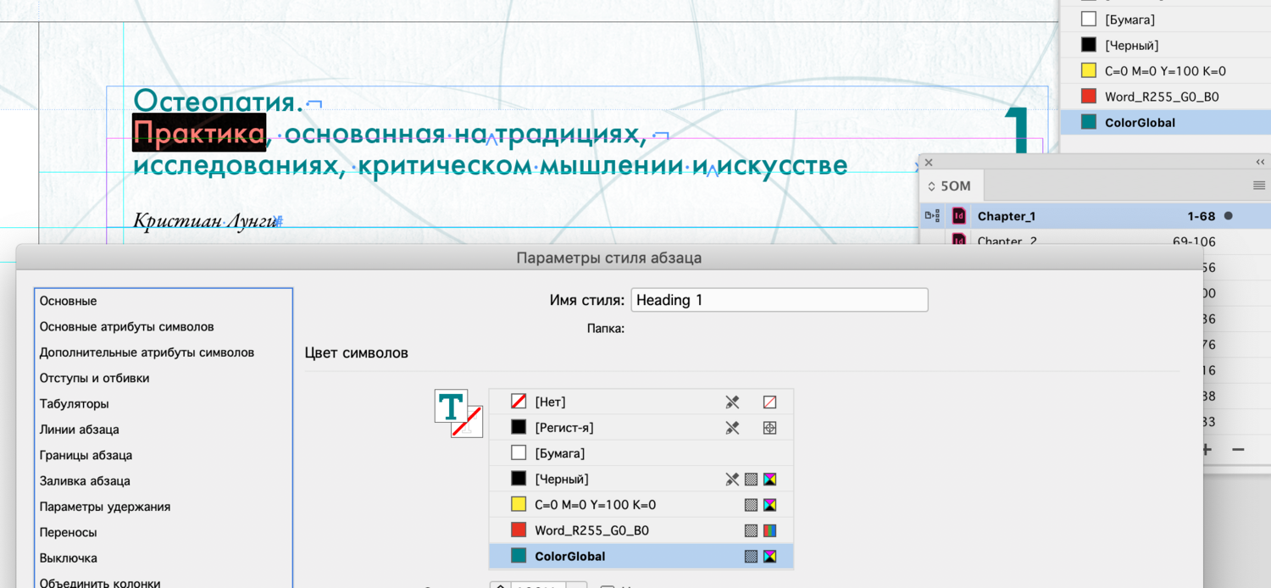Click the CMYK icon in dialog ColorGlobal row

(x=769, y=557)
